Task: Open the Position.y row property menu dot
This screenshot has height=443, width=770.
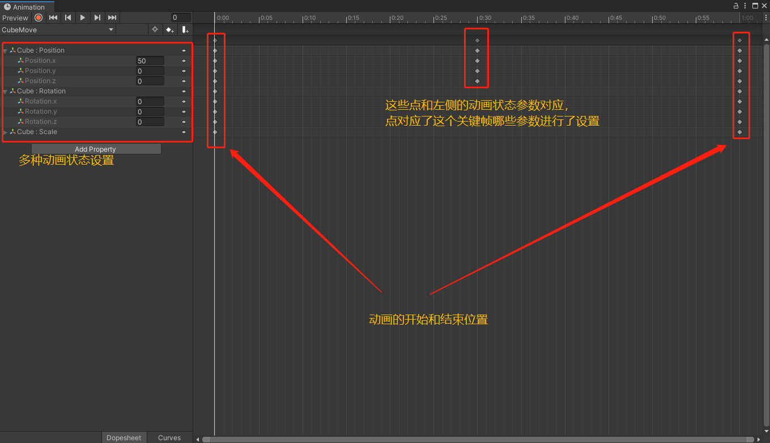Action: point(184,71)
